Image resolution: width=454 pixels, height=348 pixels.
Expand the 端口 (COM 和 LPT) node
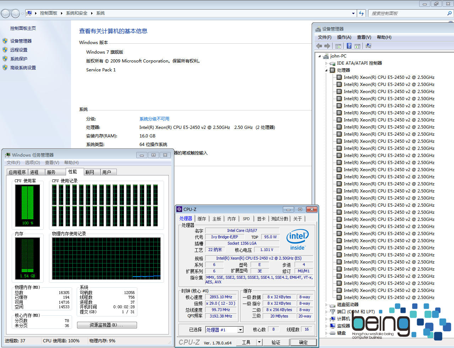(327, 312)
